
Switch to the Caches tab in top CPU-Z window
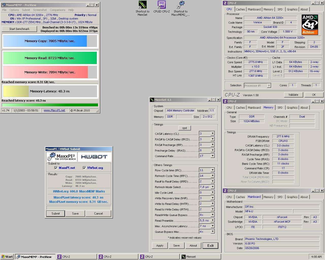point(240,9)
